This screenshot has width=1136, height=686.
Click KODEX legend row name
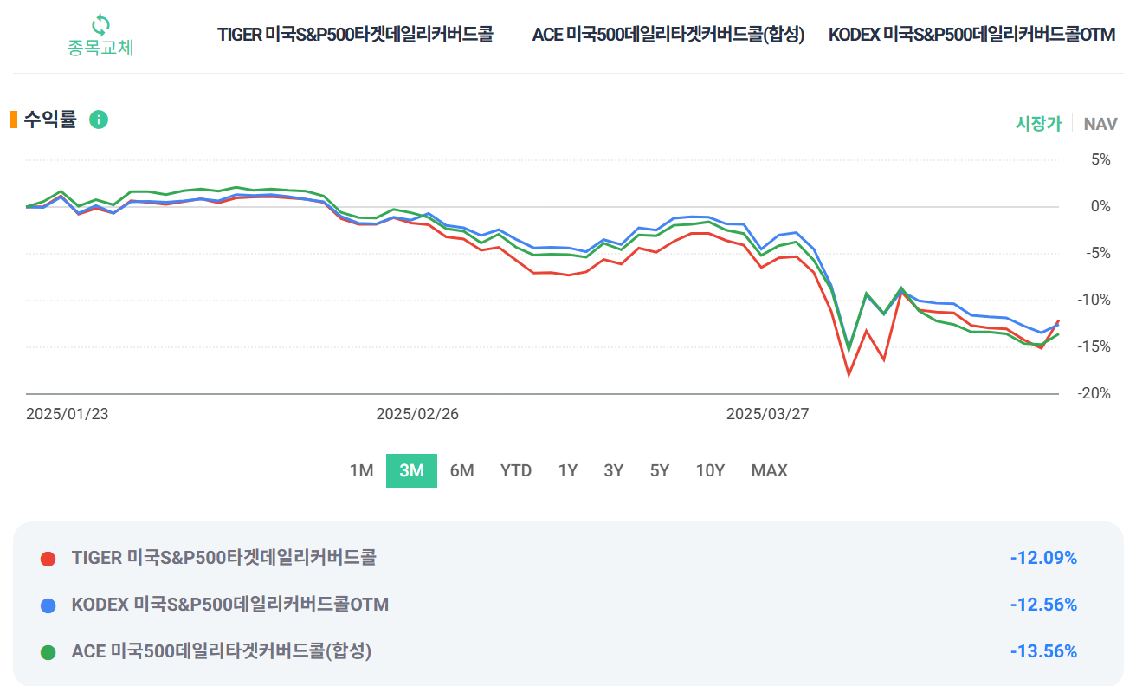230,605
